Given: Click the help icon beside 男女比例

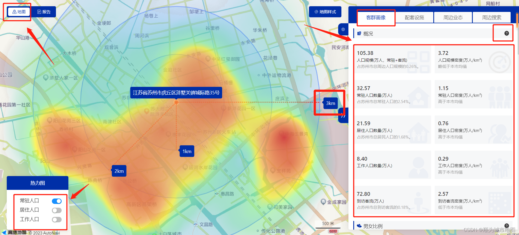Looking at the screenshot, I should pos(507,226).
